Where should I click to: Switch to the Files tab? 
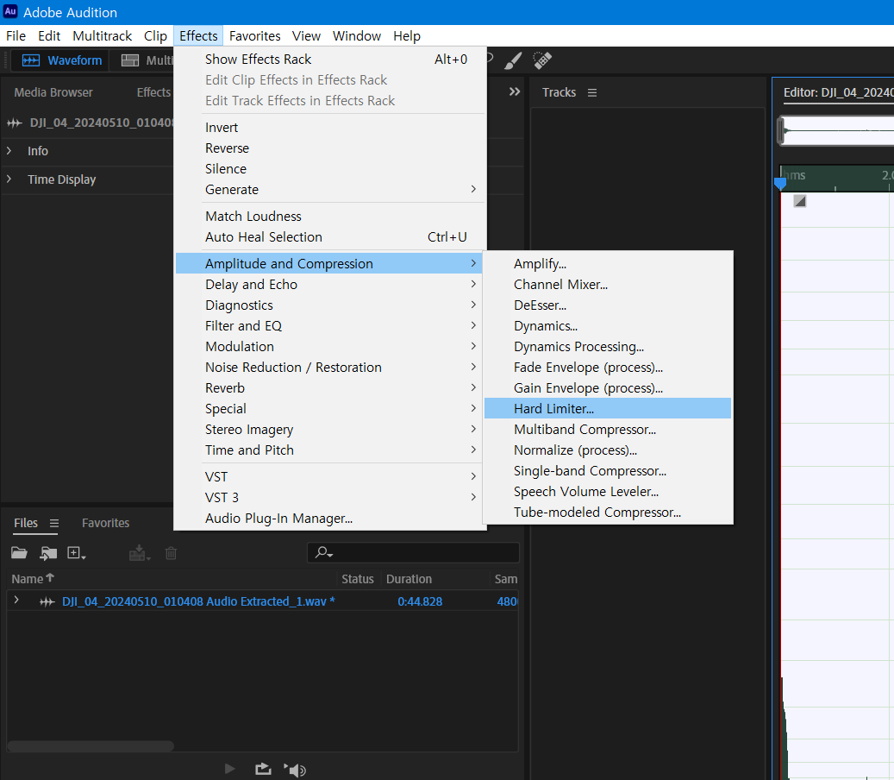pos(26,523)
